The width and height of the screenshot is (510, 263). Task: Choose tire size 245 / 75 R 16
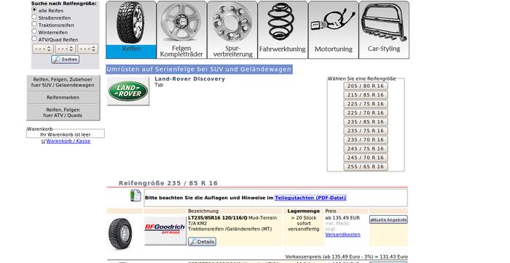(x=366, y=148)
